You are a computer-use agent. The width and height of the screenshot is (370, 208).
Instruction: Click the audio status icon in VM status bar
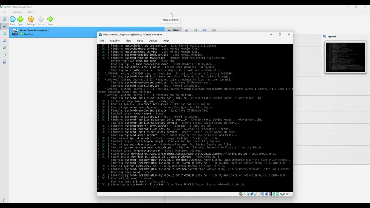coord(248,194)
